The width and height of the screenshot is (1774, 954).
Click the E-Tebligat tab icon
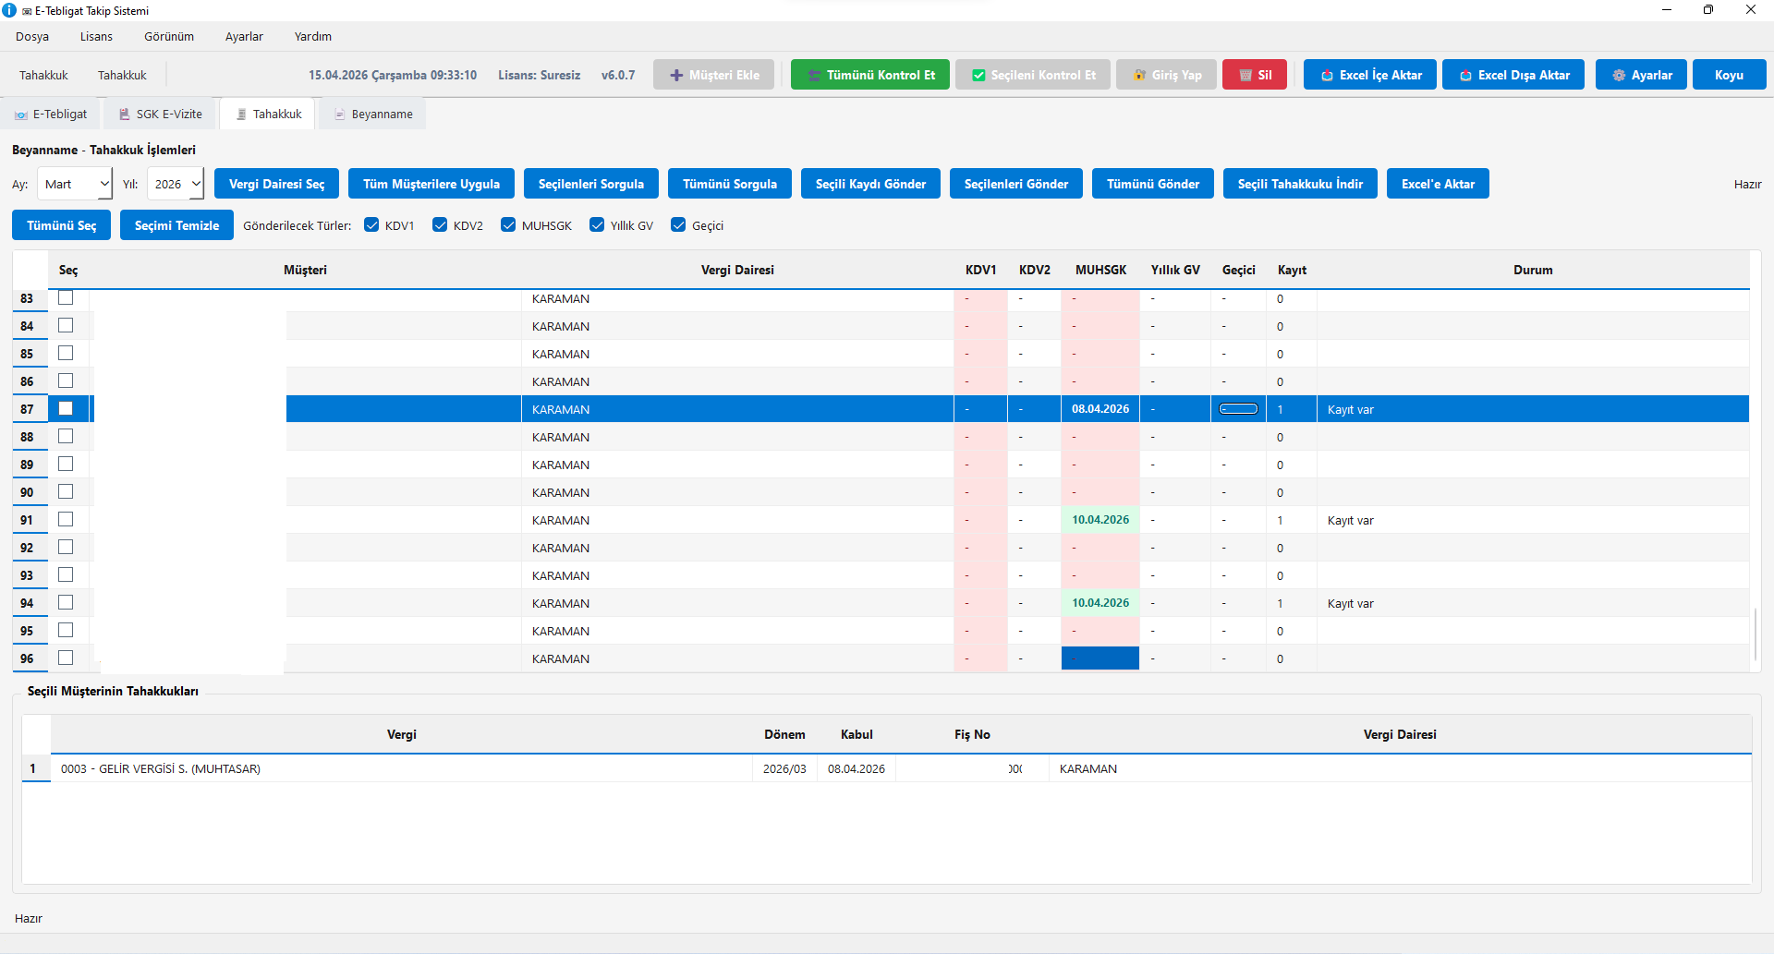(21, 115)
